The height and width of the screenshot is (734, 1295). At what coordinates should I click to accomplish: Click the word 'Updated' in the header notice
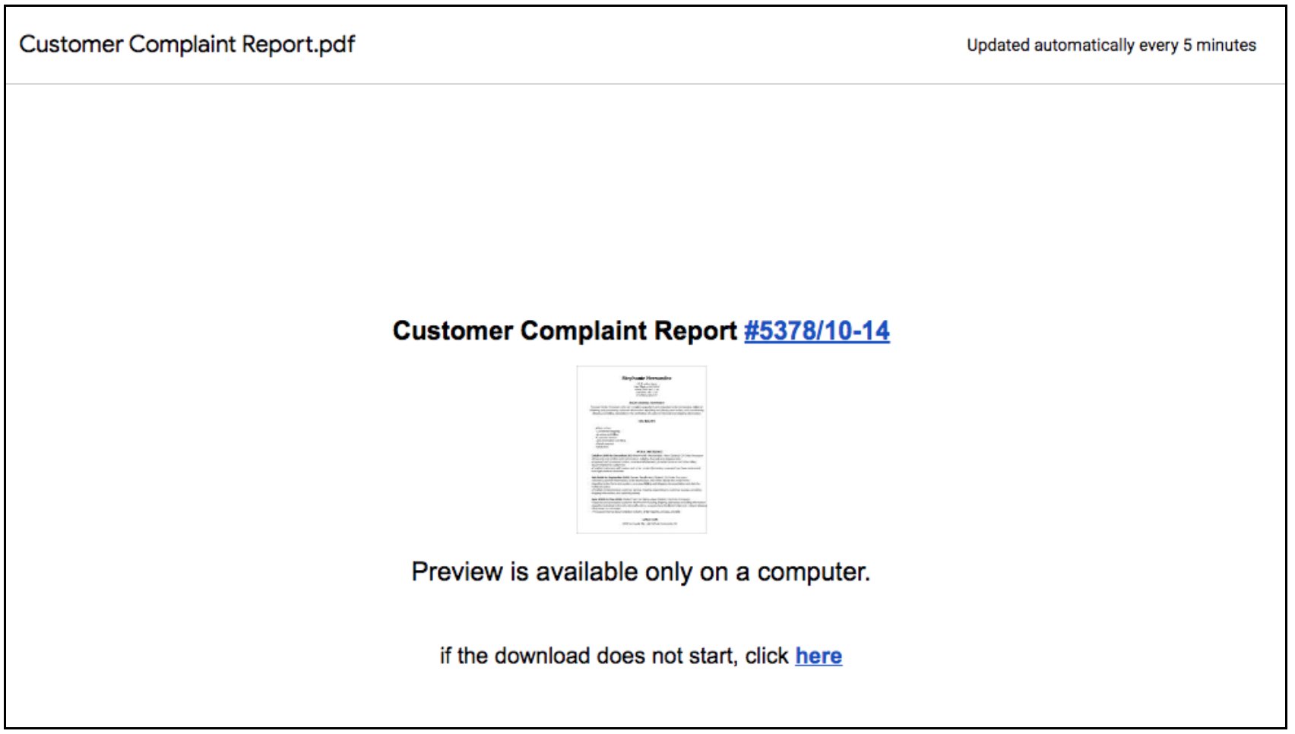[998, 46]
